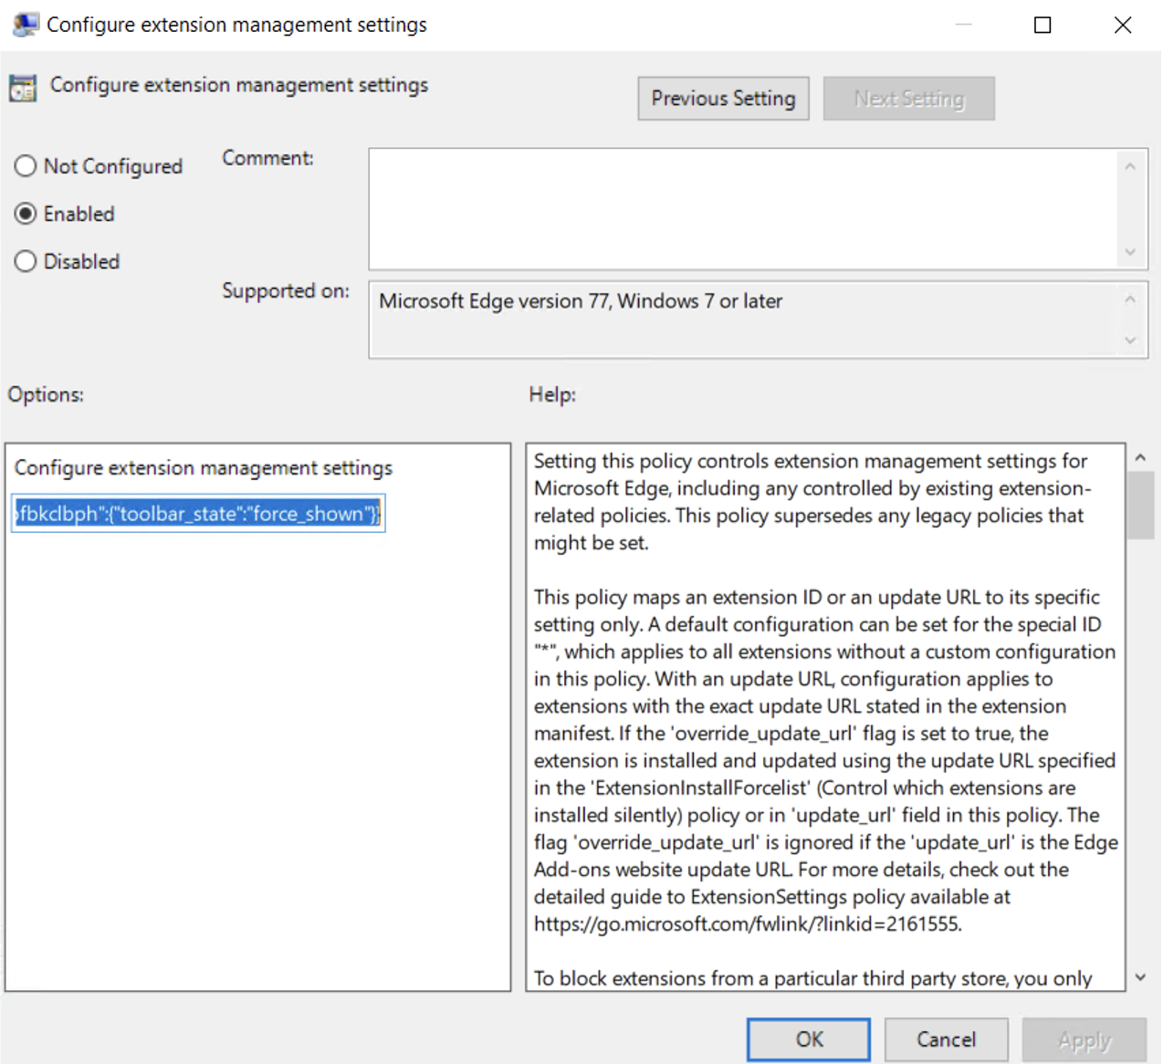Click the fwlink URL text in Help
Screen dimensions: 1163x1064
(748, 923)
